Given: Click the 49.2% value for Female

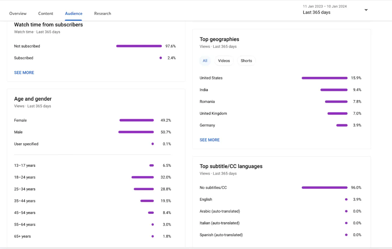Looking at the screenshot, I should click(166, 120).
